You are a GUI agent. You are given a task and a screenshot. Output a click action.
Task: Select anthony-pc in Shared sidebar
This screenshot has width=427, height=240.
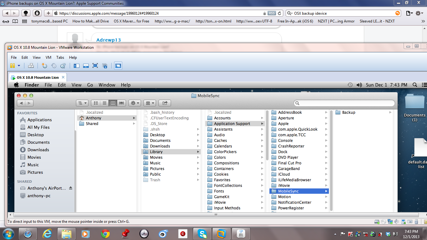pos(39,196)
